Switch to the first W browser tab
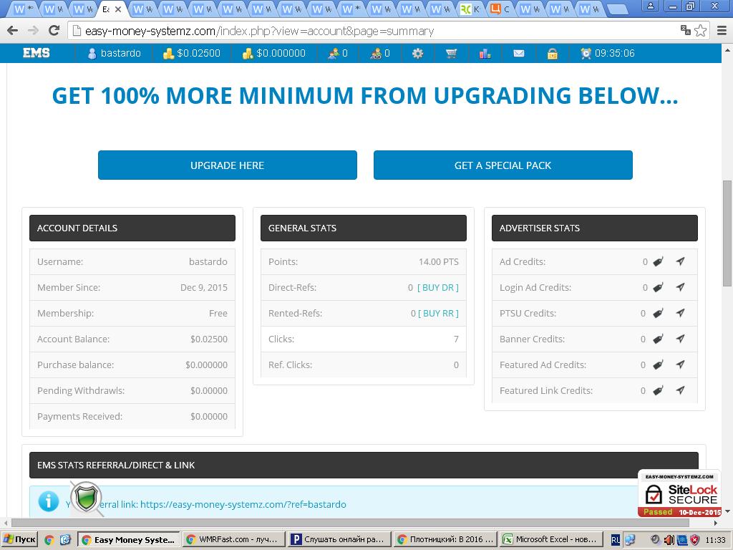733x550 pixels. tap(24, 9)
